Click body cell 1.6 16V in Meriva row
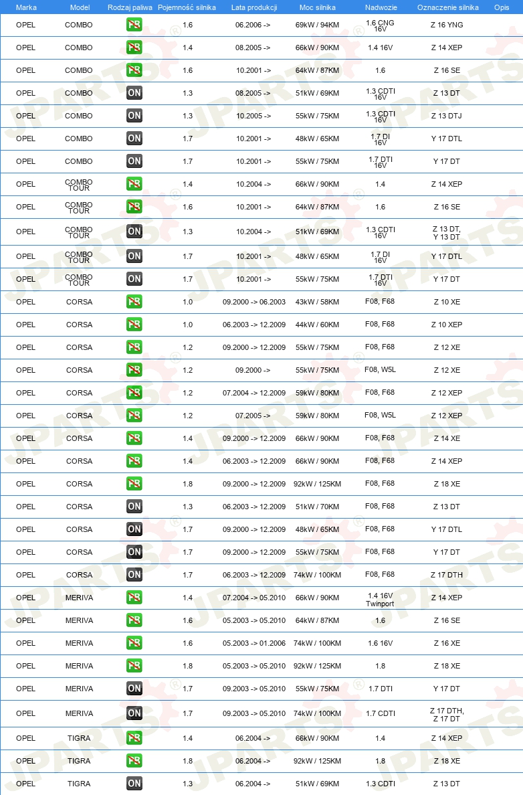 380,643
